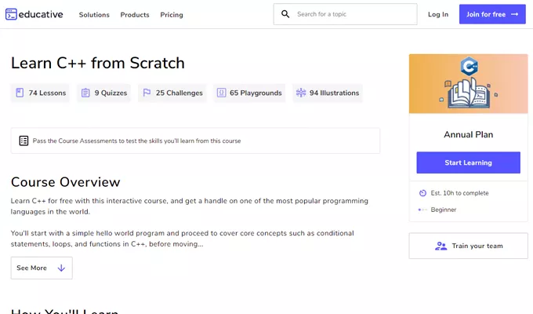Open the Products menu

point(135,15)
